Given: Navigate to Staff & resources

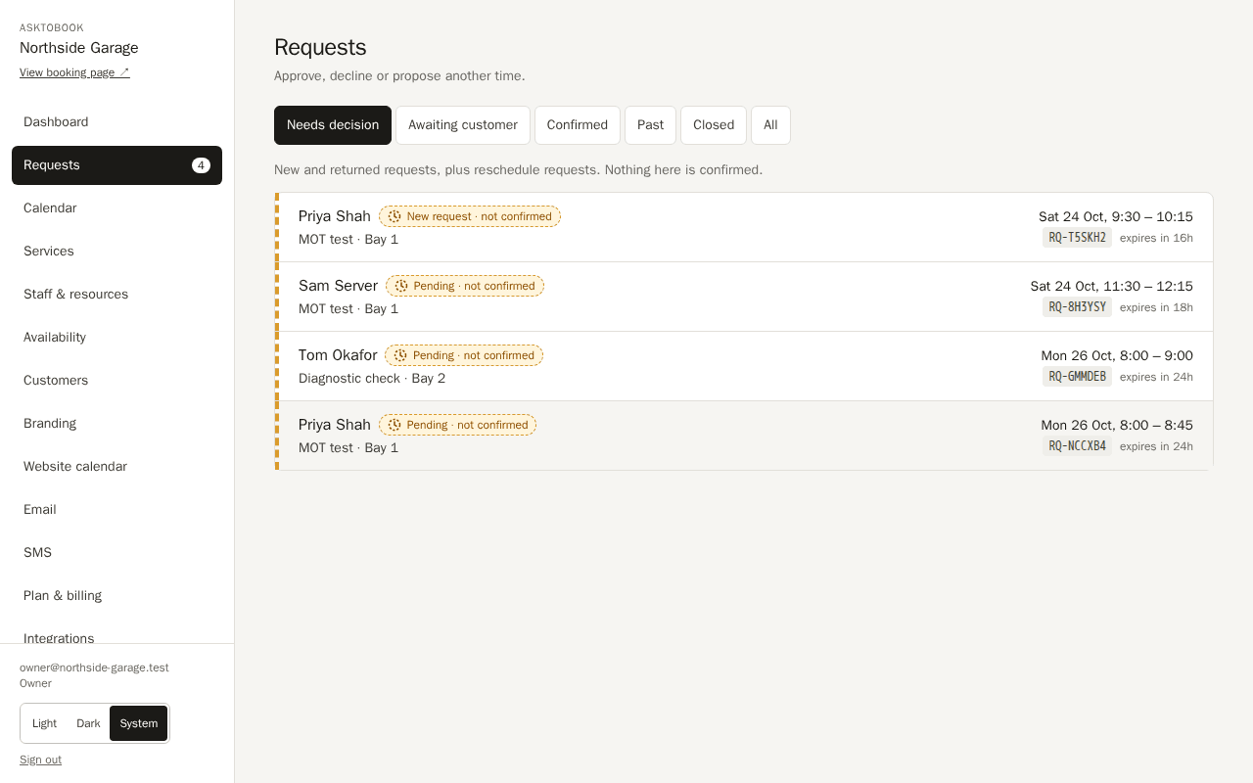Looking at the screenshot, I should [x=116, y=295].
